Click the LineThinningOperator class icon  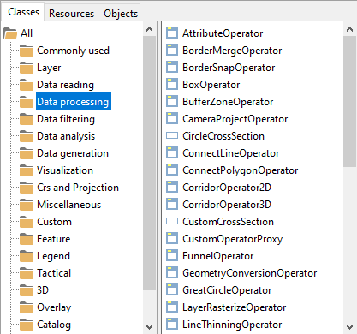tap(172, 324)
